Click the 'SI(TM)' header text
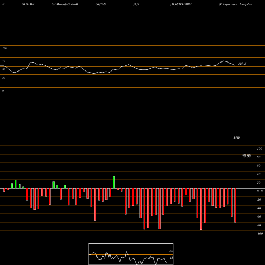 [x=101, y=4]
